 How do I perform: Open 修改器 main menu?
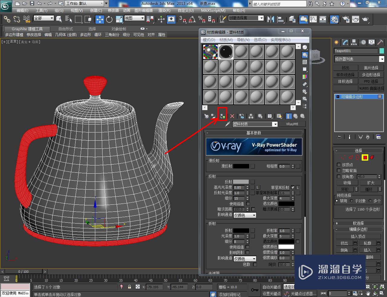point(113,10)
